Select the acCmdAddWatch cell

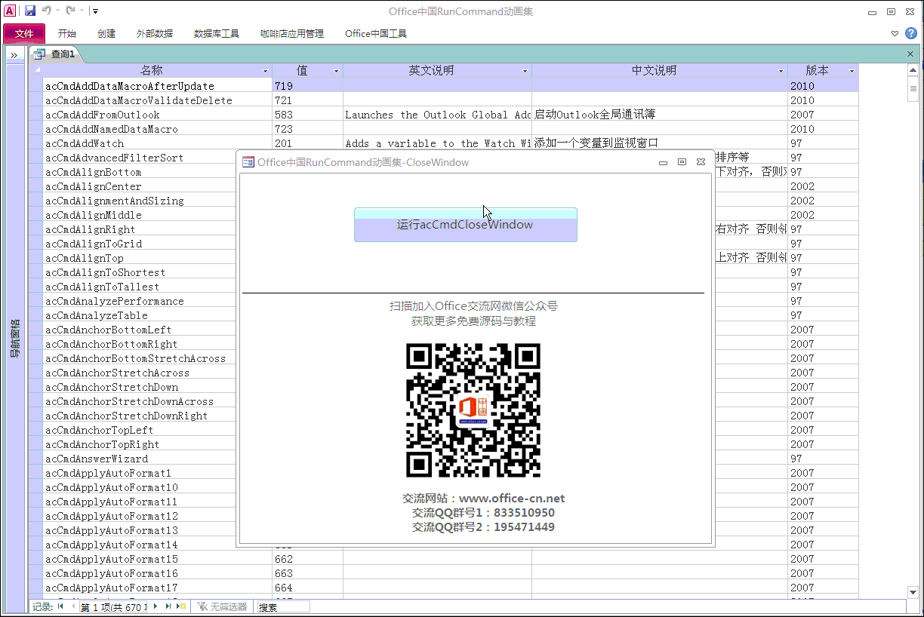tap(157, 143)
